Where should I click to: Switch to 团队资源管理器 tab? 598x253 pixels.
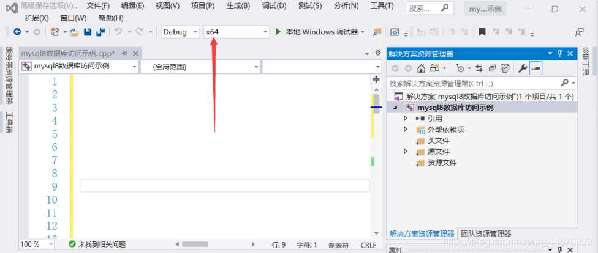(486, 233)
